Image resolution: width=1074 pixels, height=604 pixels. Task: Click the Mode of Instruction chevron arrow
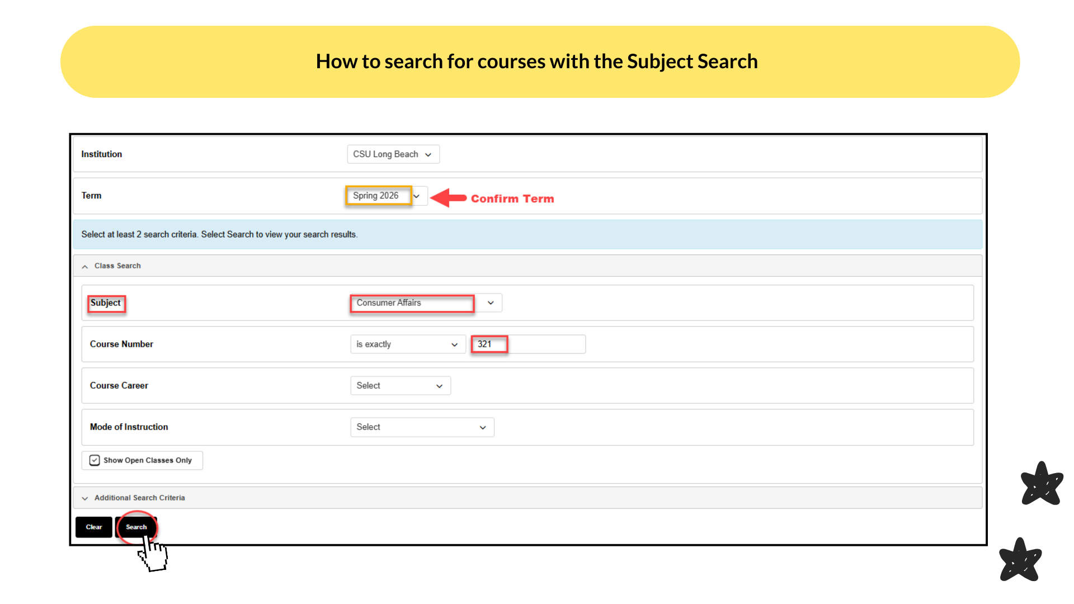[482, 427]
